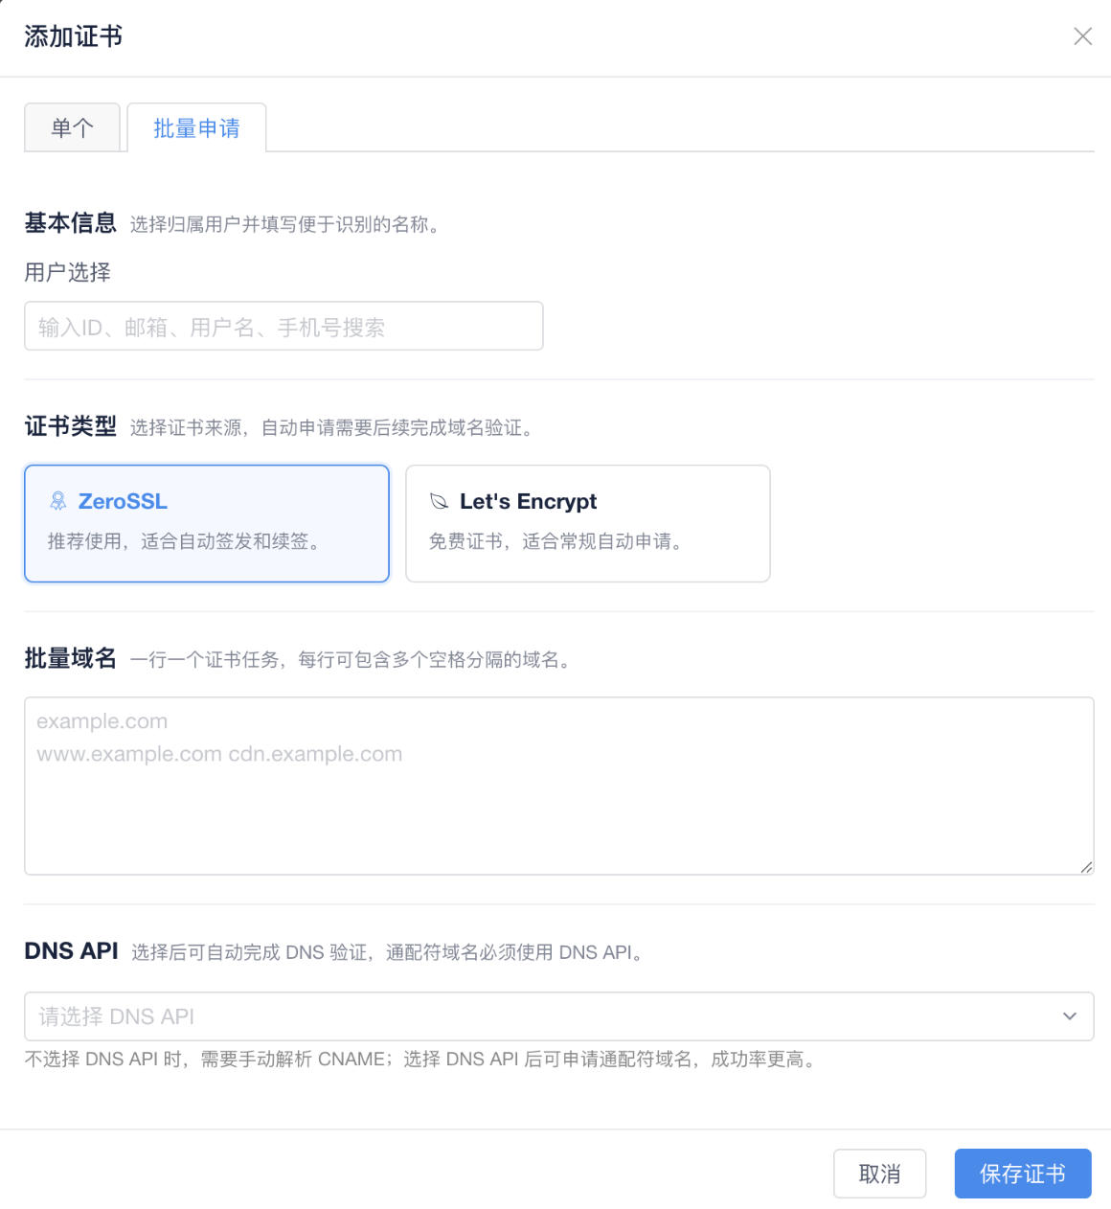Select the Let's Encrypt certificate type card
Image resolution: width=1111 pixels, height=1209 pixels.
click(588, 523)
